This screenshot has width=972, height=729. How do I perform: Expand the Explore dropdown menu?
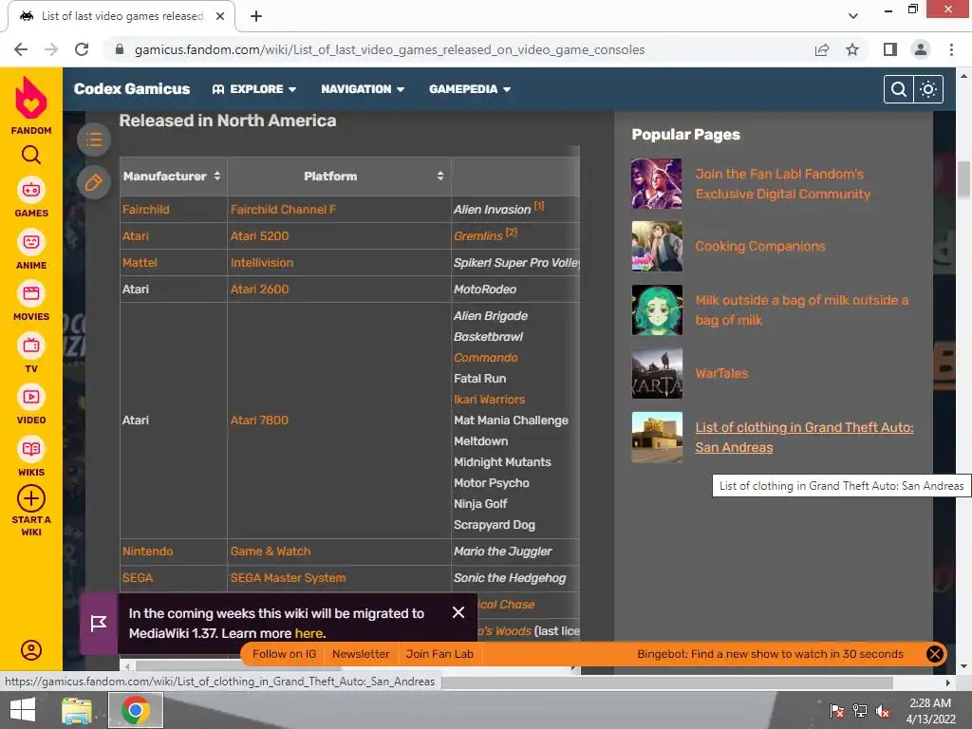click(254, 89)
